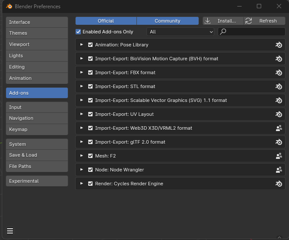Screen dimensions: 289x240
Task: Uncheck the FBX format add-on
Action: tap(90, 72)
